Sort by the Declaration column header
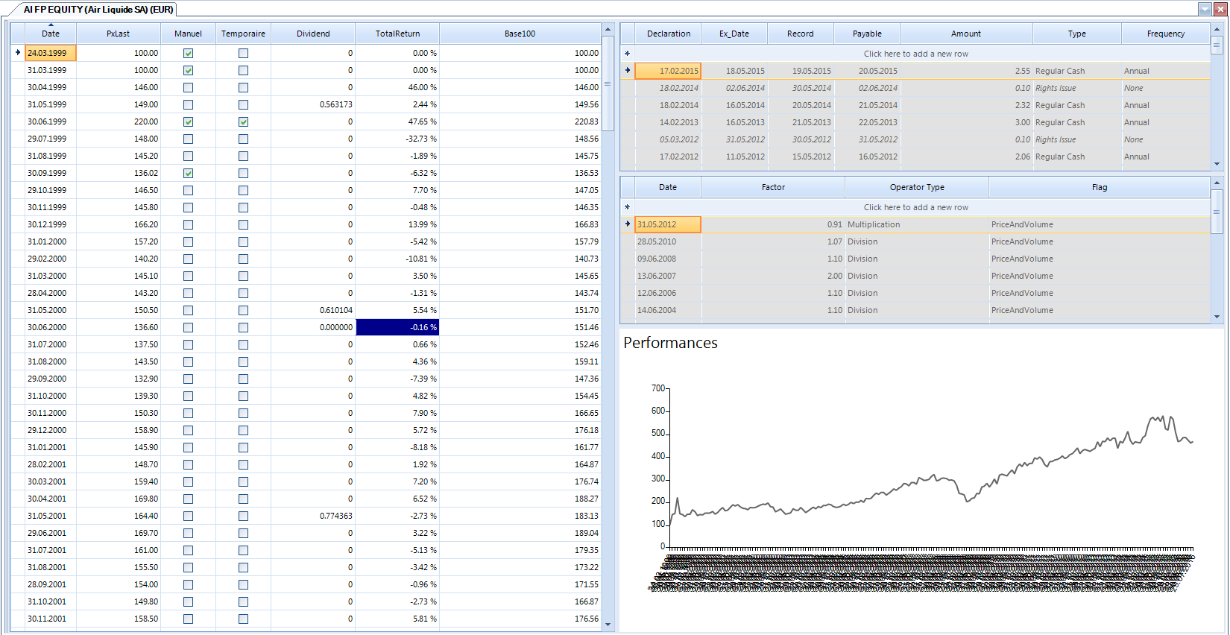1230x635 pixels. tap(668, 34)
